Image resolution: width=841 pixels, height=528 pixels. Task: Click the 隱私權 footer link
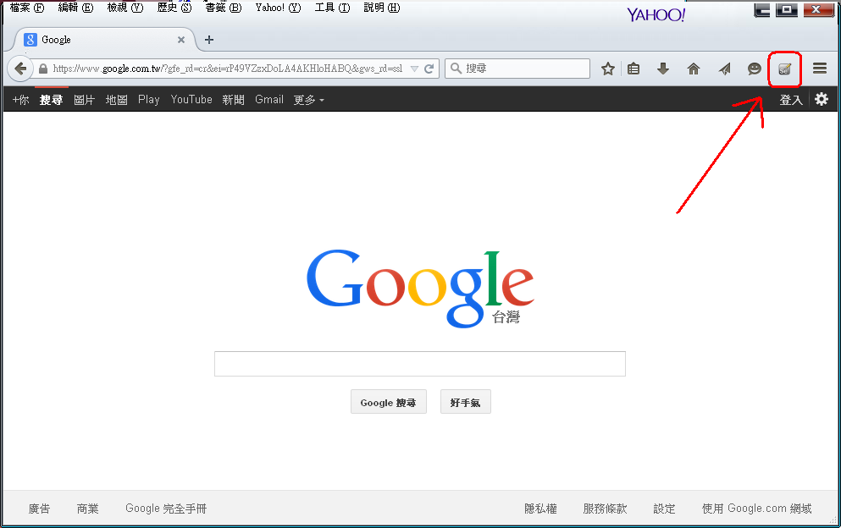coord(540,509)
